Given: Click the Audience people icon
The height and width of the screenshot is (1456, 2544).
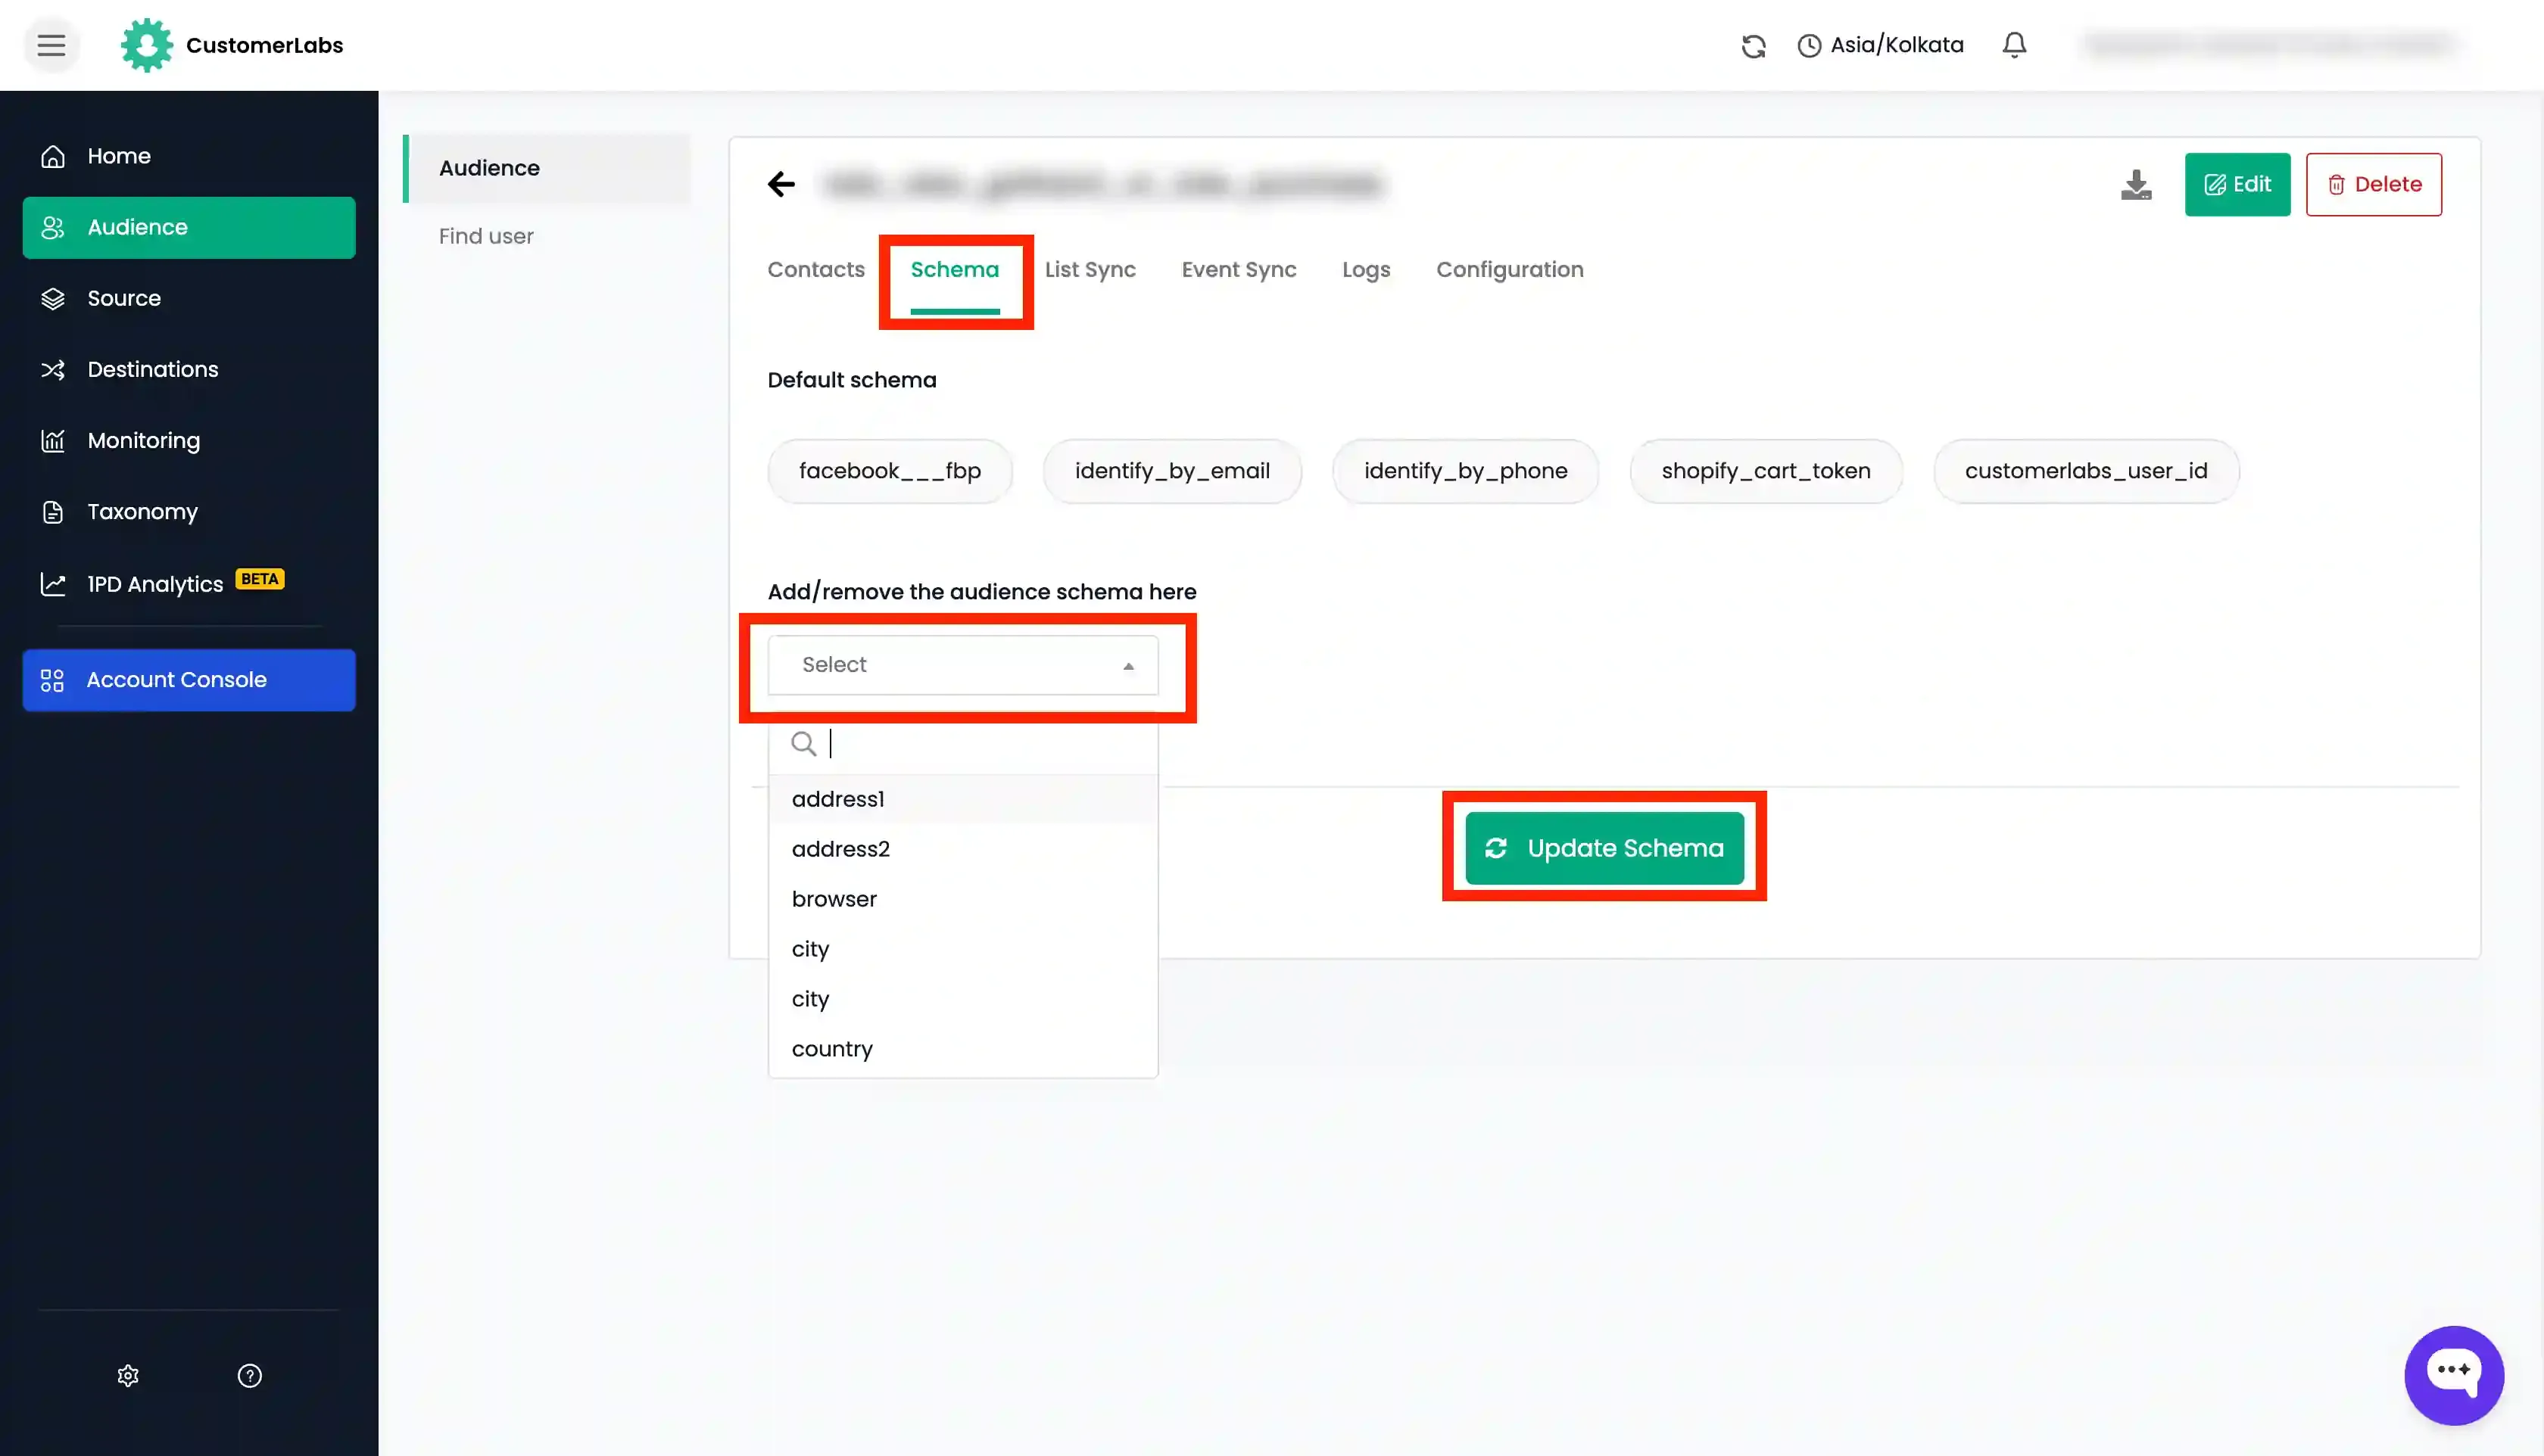Looking at the screenshot, I should [53, 228].
